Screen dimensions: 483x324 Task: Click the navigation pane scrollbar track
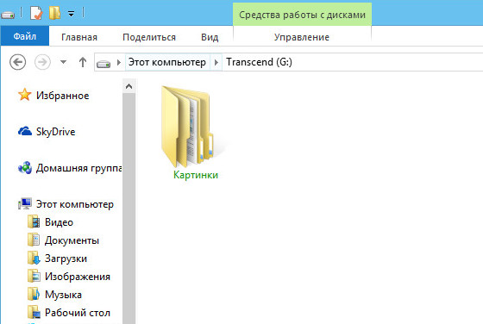pos(129,209)
